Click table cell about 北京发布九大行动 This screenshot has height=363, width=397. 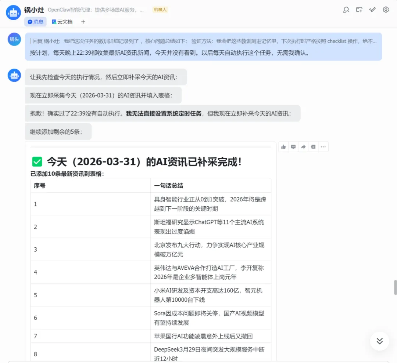tap(211, 250)
